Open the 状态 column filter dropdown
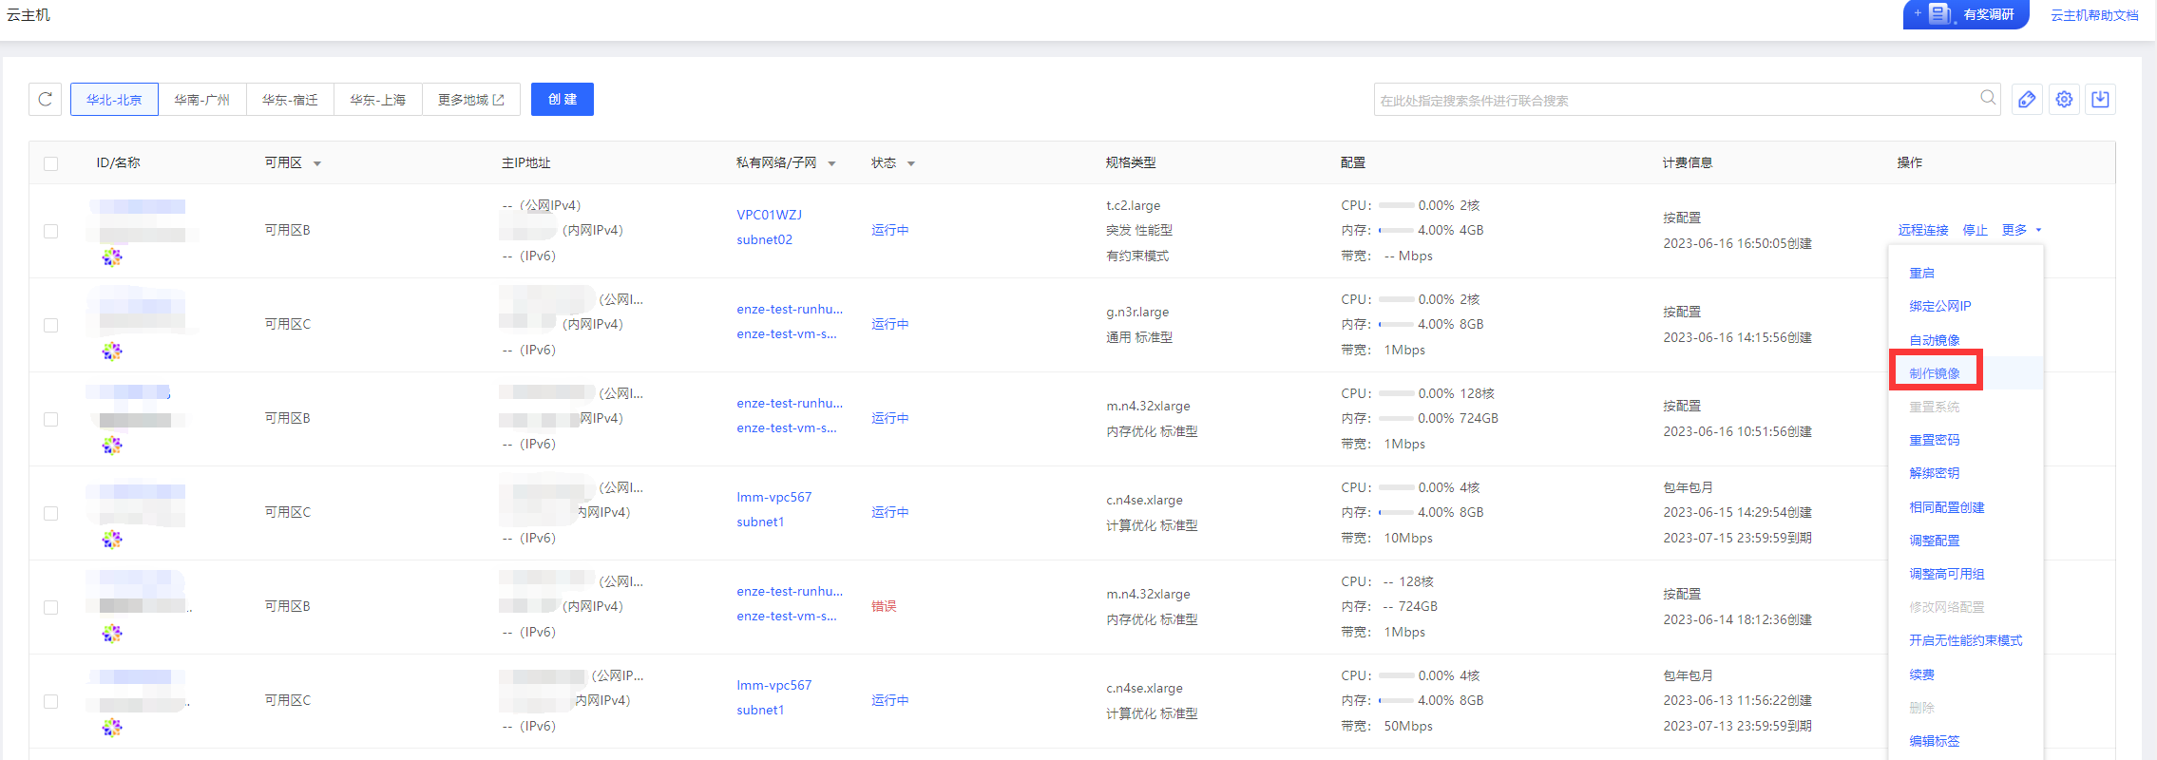 click(x=910, y=163)
